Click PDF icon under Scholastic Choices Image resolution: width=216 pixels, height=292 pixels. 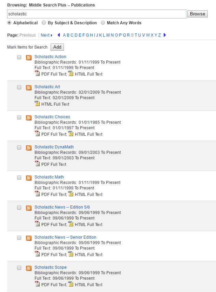(37, 134)
